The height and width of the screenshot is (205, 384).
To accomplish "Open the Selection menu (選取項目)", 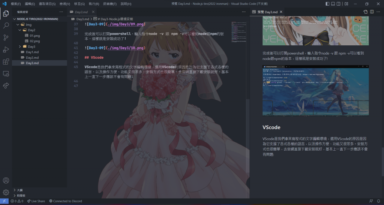I will tap(47, 4).
